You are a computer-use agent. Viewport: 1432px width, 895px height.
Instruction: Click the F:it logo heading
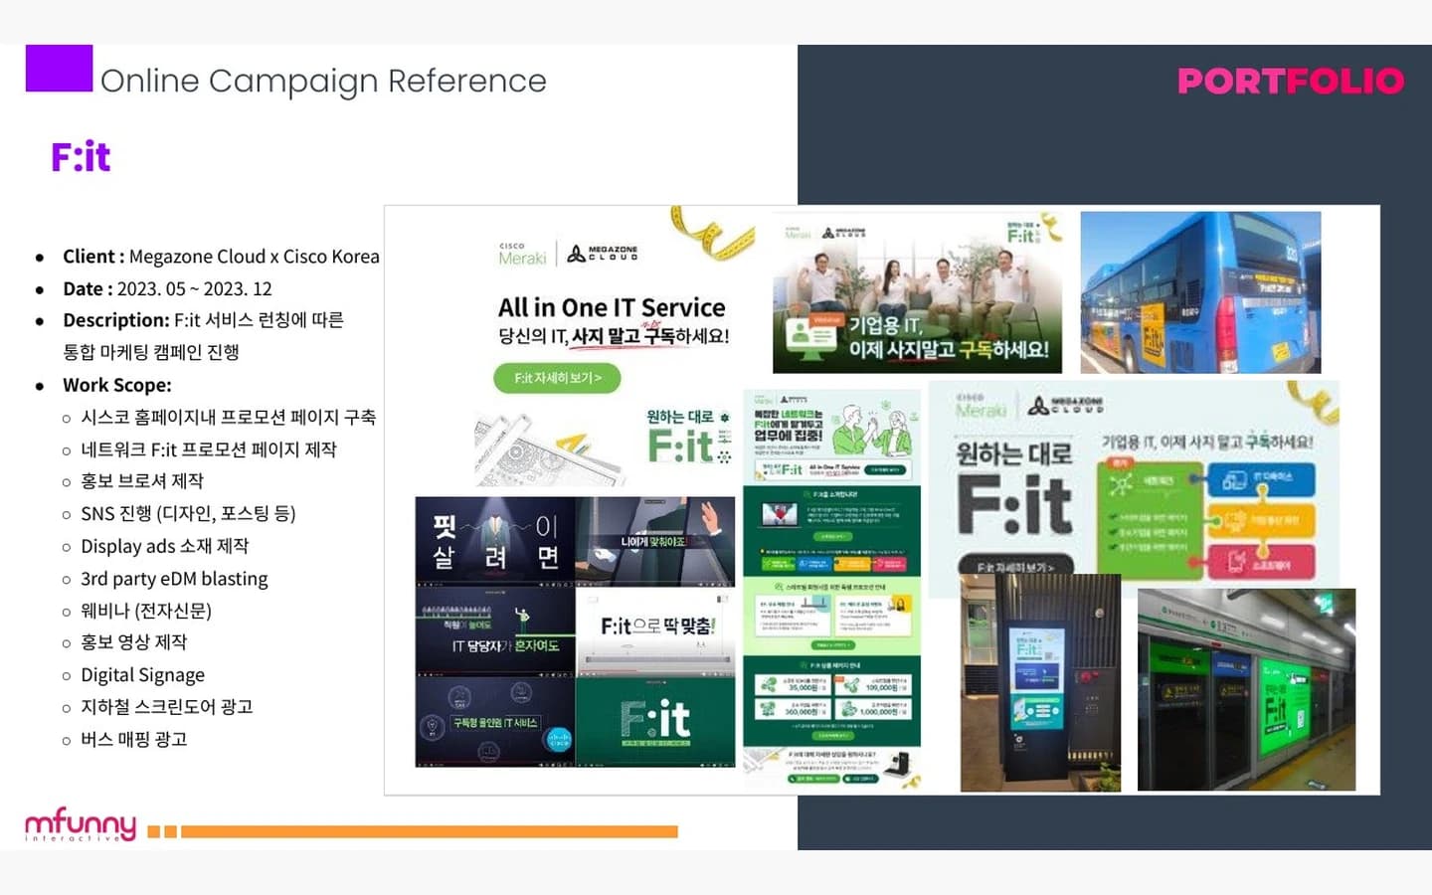tap(81, 157)
